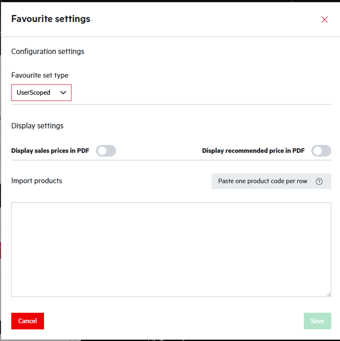Turn on Display recommended price in PDF
Image resolution: width=340 pixels, height=341 pixels.
pos(321,151)
